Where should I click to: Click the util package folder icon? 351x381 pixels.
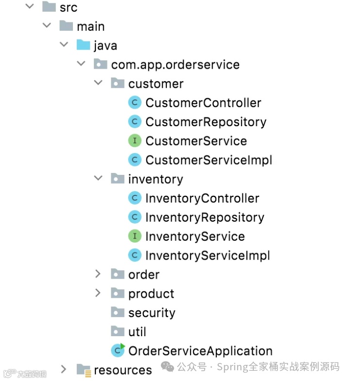[117, 331]
